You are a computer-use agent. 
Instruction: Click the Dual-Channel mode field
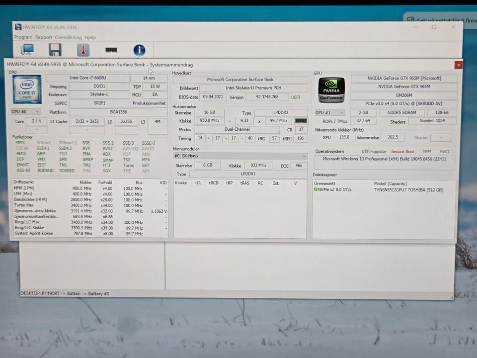237,129
